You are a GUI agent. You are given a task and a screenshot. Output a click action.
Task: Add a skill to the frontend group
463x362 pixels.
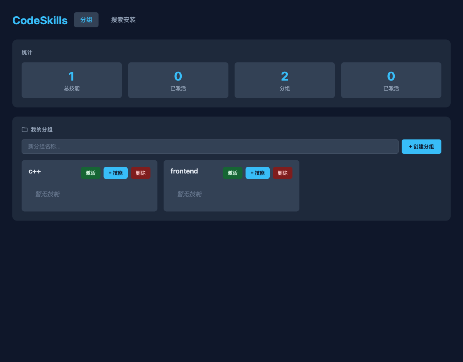pos(257,173)
